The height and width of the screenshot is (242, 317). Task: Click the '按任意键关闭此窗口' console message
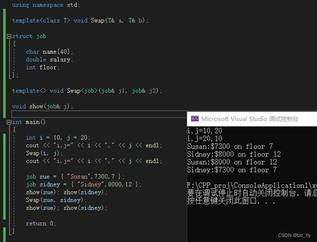coord(231,201)
